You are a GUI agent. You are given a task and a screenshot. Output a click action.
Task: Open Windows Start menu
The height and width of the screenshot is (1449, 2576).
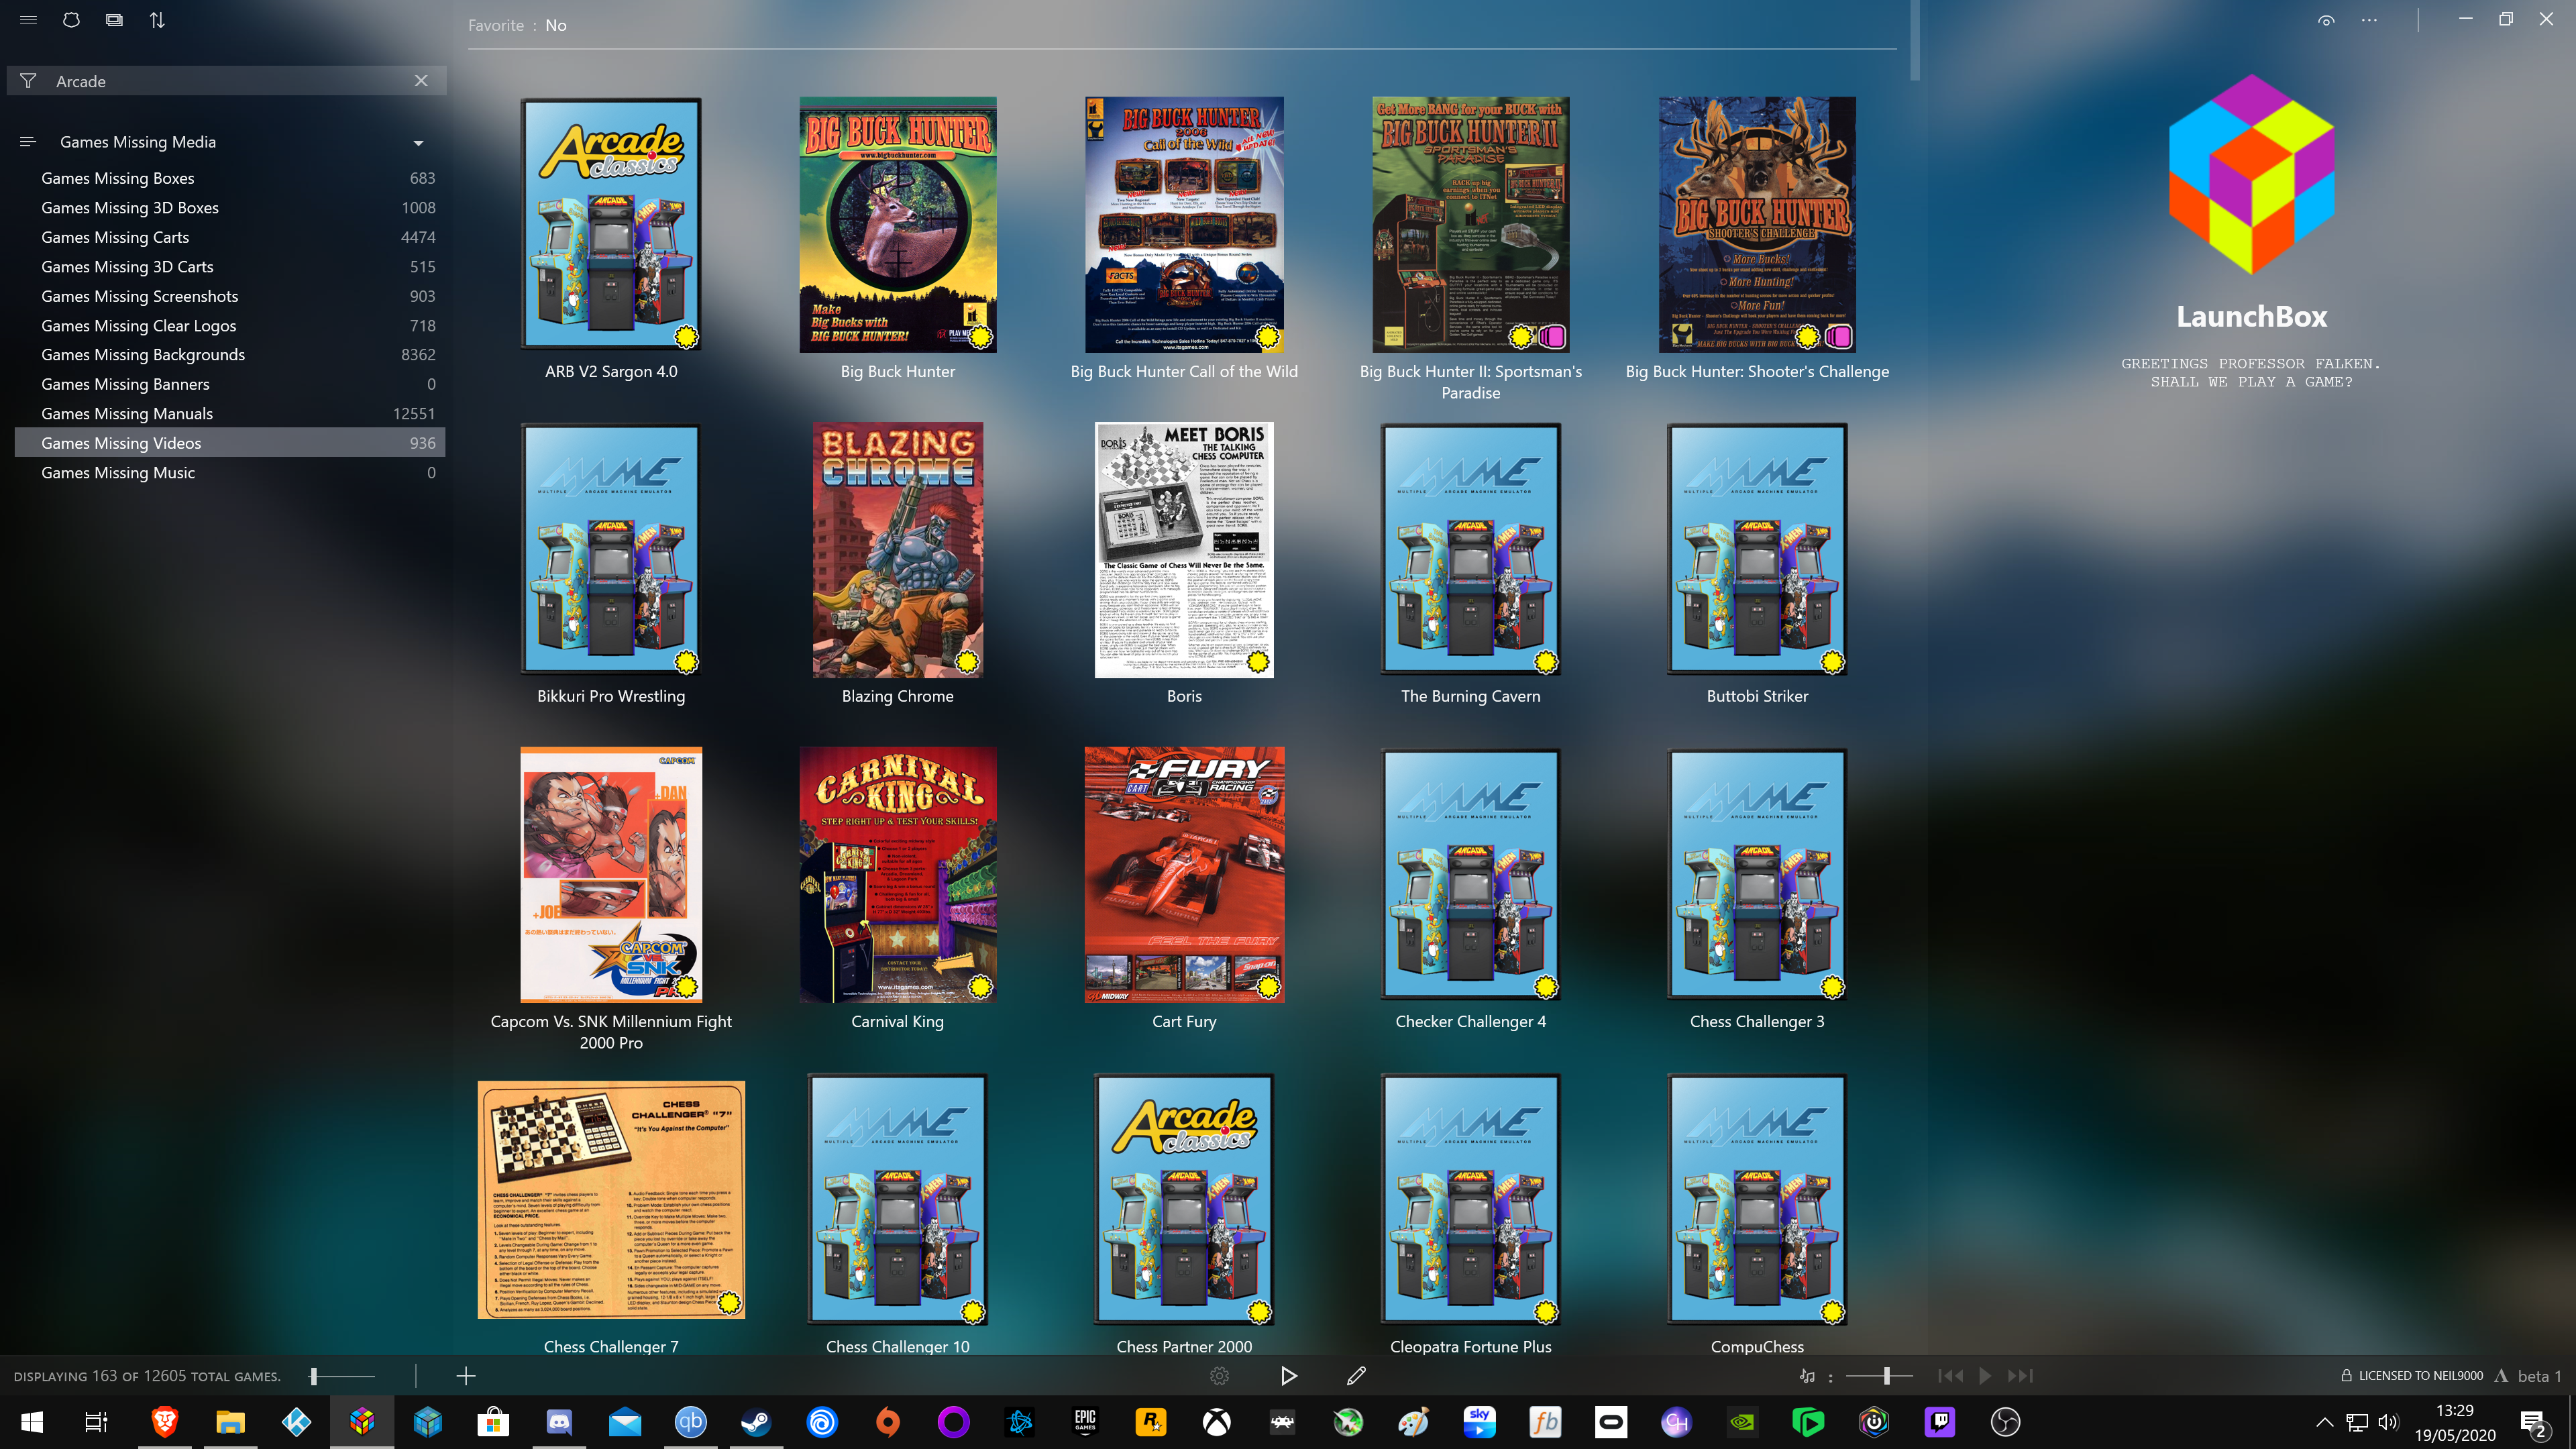32,1422
